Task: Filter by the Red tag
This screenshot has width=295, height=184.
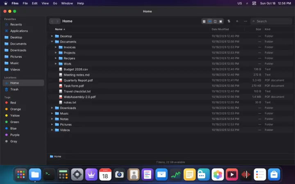Action: point(23,103)
